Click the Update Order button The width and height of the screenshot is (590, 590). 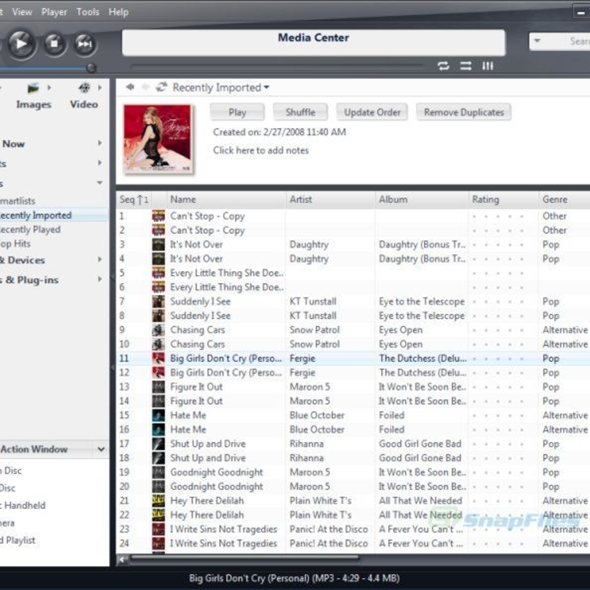[x=372, y=112]
